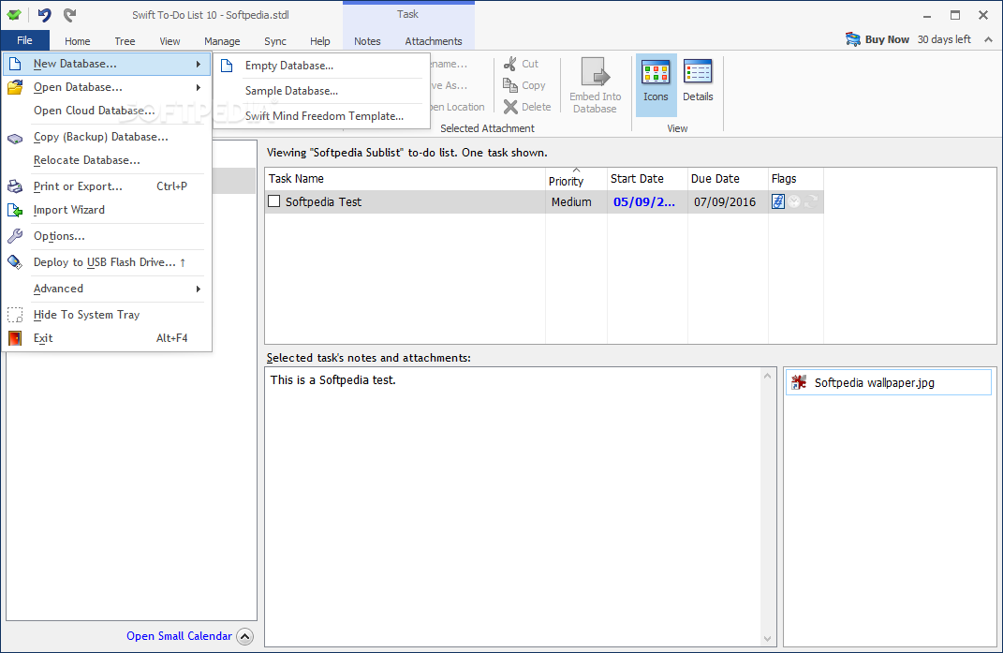The image size is (1003, 653).
Task: Click the 30 days left label
Action: 944,39
